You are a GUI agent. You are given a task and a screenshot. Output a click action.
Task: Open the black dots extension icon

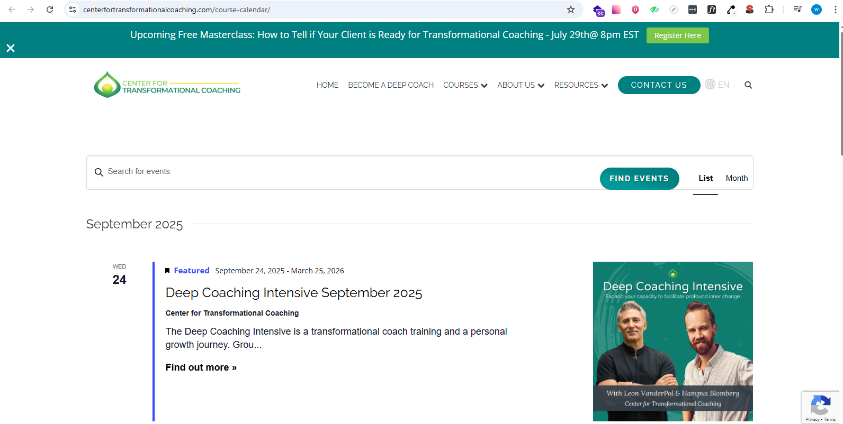coord(693,10)
